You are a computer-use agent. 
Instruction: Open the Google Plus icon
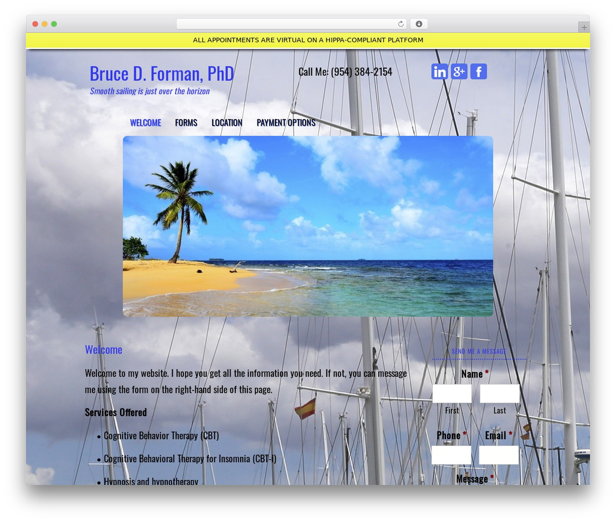(459, 71)
